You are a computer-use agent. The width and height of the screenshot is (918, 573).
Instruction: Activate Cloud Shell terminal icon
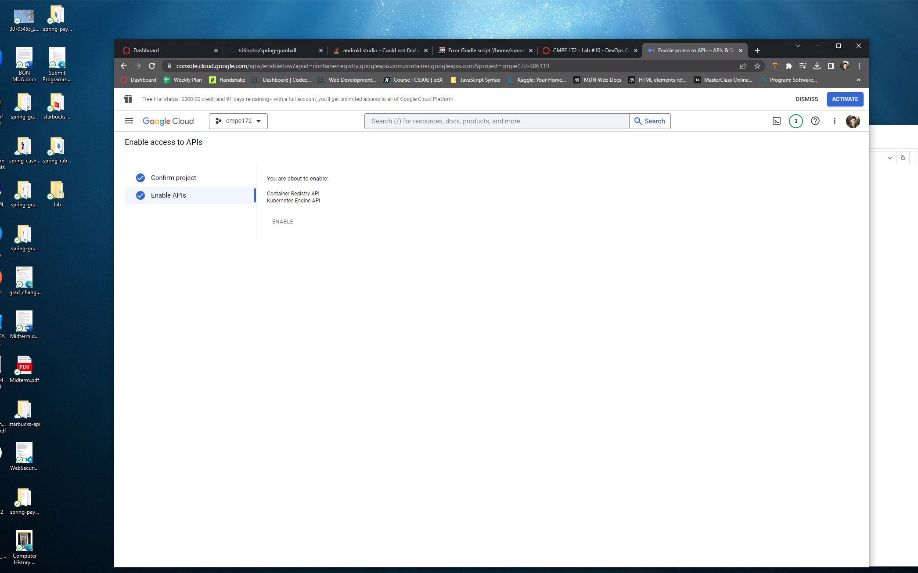pos(776,121)
